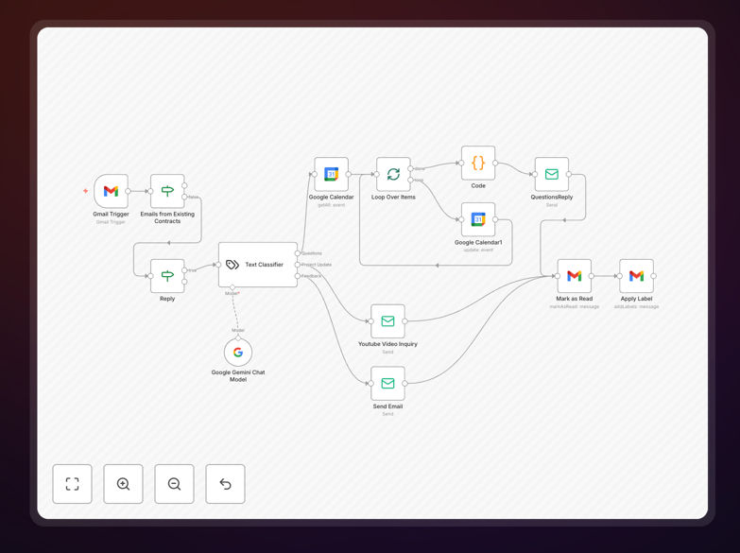Click the Apply Label text
Screen dimensions: 740x553
coord(636,299)
